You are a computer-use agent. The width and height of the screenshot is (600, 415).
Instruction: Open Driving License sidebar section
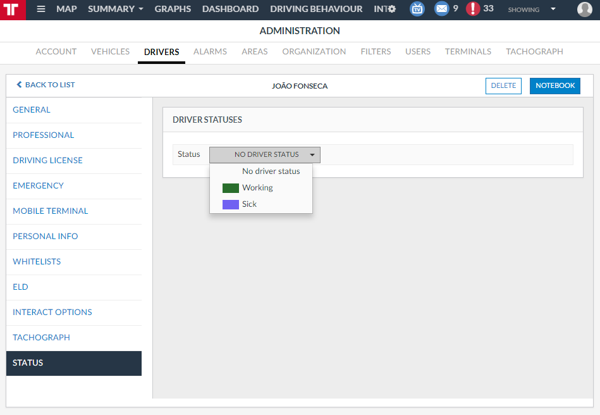[x=47, y=161]
